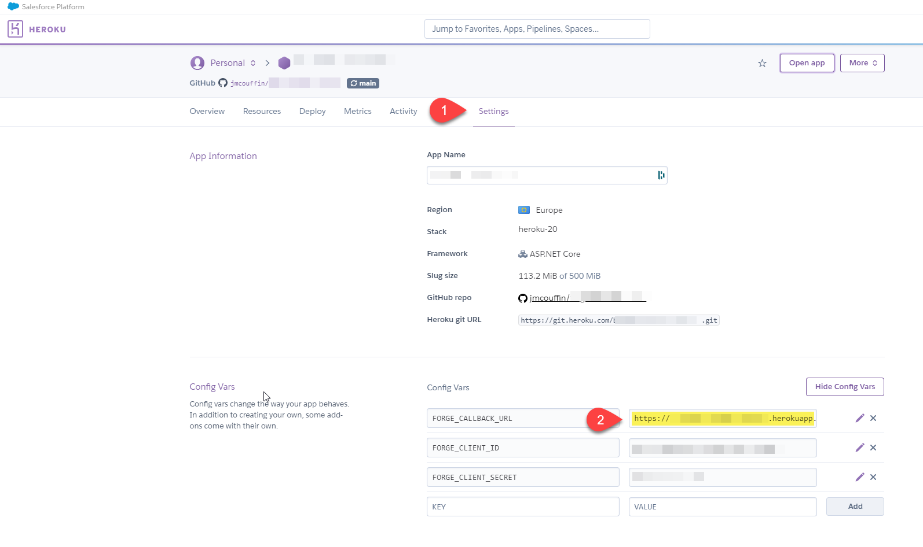Select the Settings tab
The width and height of the screenshot is (923, 547).
(494, 111)
